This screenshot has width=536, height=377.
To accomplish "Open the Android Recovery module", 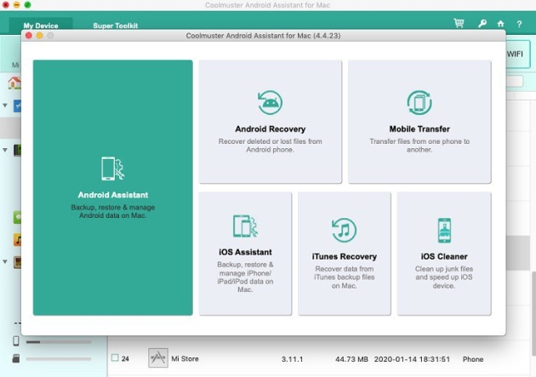I will (271, 122).
